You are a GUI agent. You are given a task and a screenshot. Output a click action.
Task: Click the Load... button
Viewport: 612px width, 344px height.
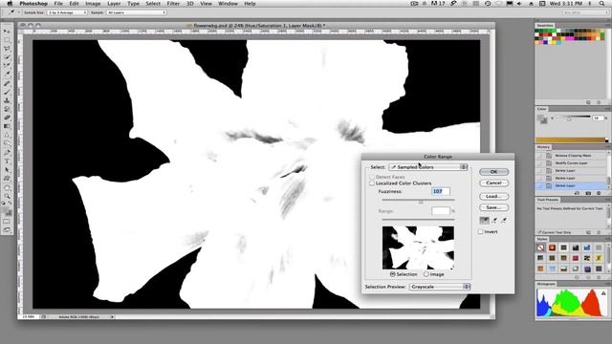pyautogui.click(x=493, y=196)
